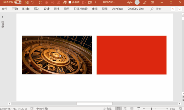Click the zoom in plus button

pyautogui.click(x=167, y=109)
